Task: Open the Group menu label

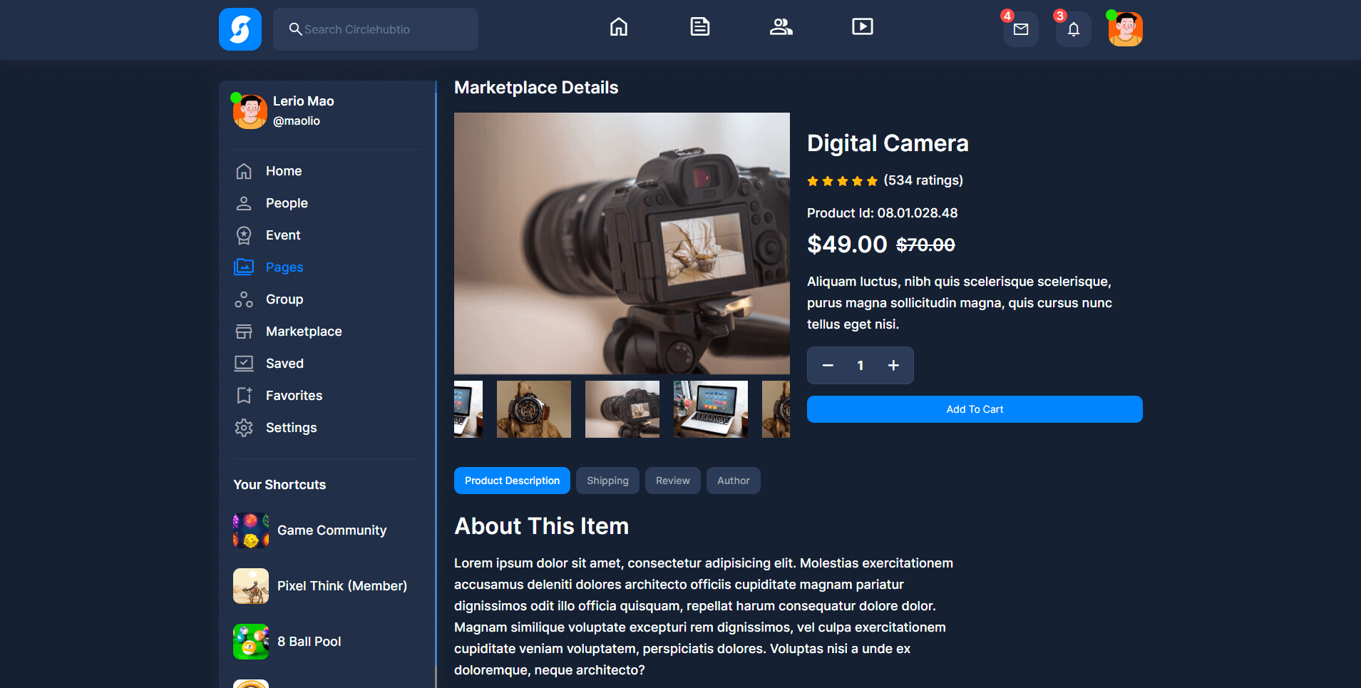Action: tap(284, 299)
